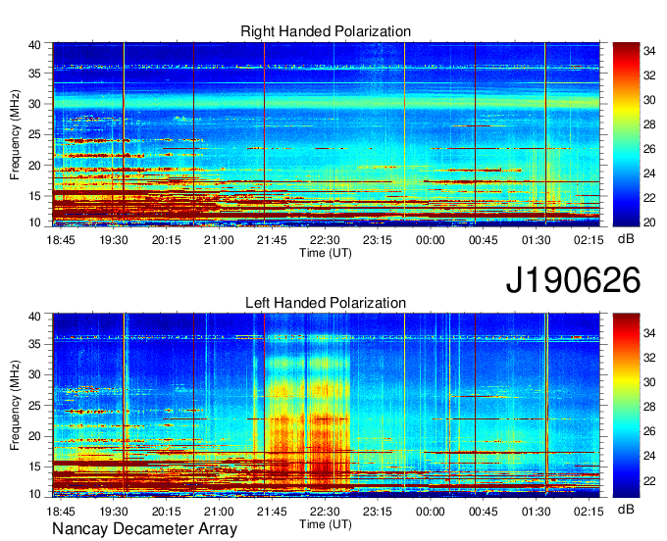Click the 00:00 time tick on bottom plot
667x541 pixels.
click(430, 512)
